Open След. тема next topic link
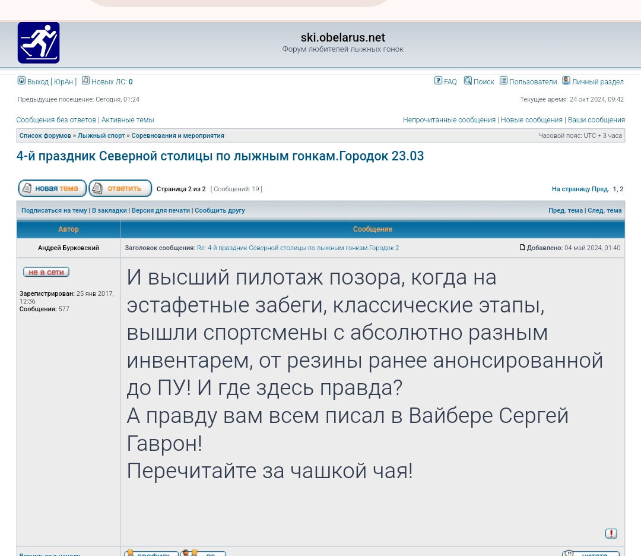This screenshot has width=641, height=556. [604, 210]
